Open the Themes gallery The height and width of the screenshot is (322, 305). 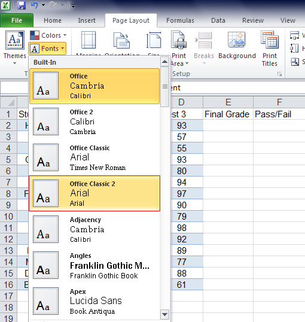coord(15,48)
